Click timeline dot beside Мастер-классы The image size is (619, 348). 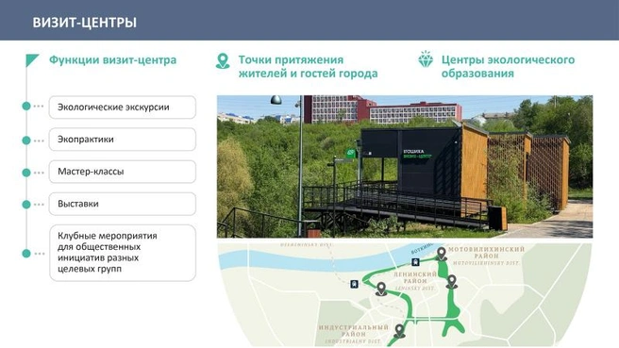[26, 173]
